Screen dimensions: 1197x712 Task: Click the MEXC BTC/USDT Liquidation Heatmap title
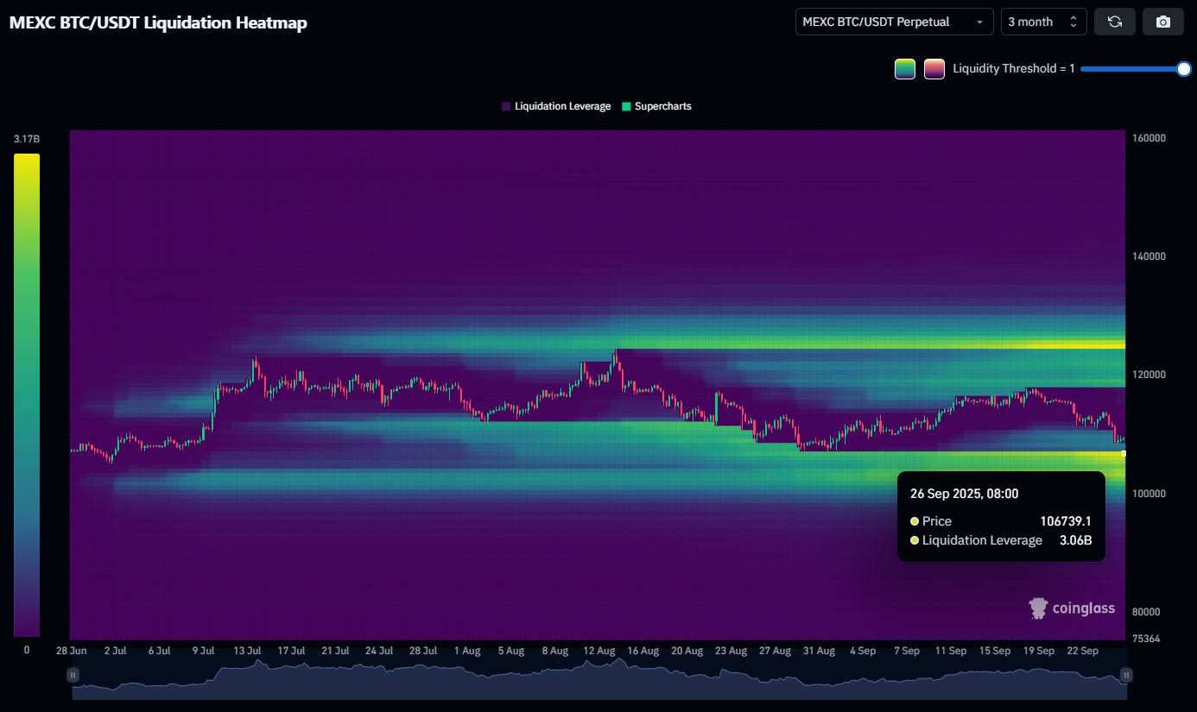click(x=158, y=23)
